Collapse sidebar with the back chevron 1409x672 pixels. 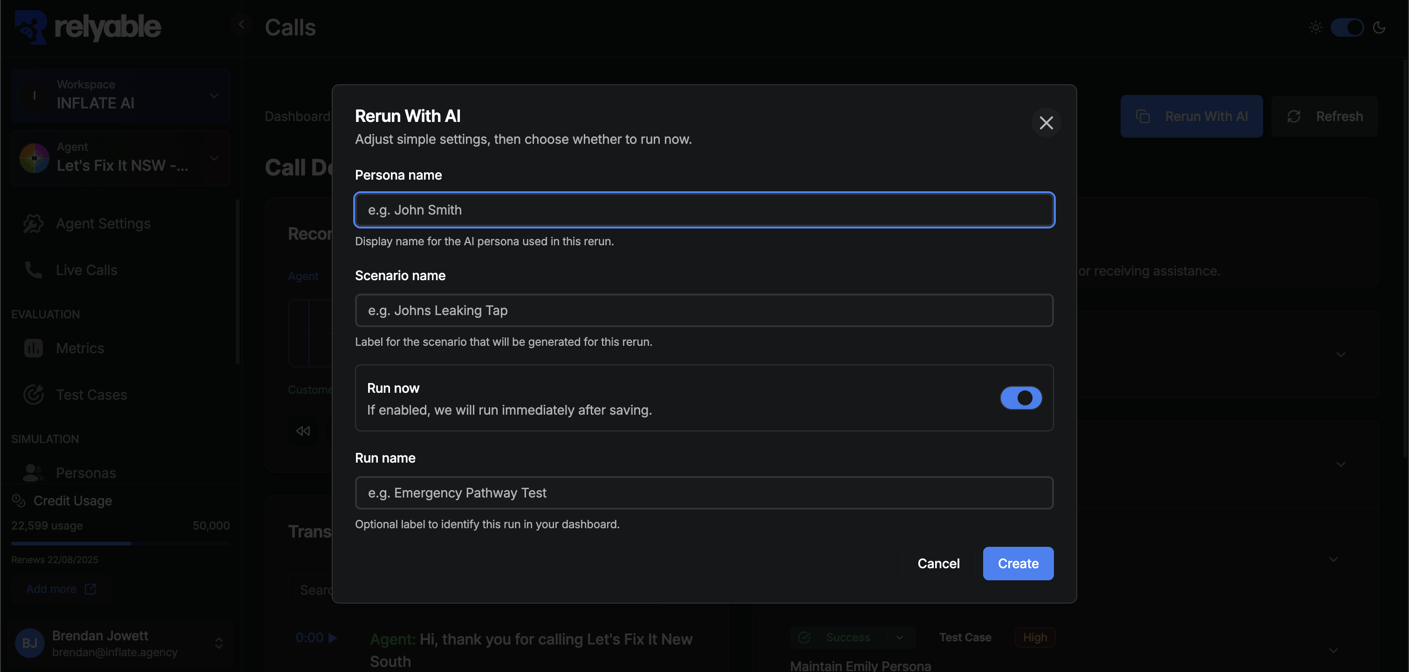[x=241, y=25]
